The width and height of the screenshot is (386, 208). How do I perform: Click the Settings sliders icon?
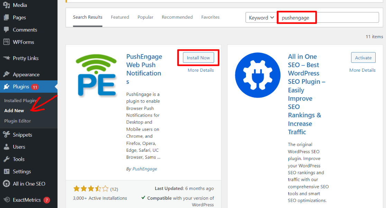[7, 171]
